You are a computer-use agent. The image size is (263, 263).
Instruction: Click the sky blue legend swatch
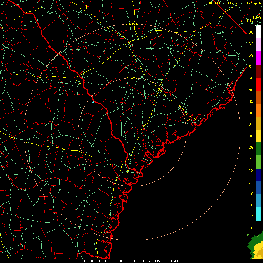tap(258, 201)
